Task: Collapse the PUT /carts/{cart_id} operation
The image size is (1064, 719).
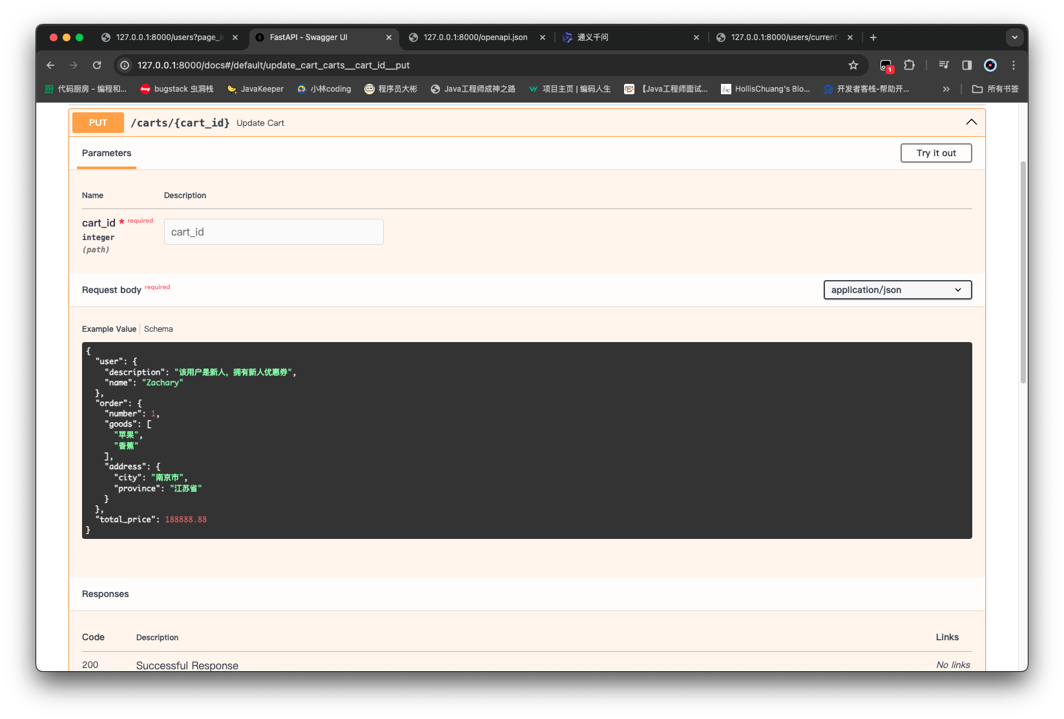Action: tap(971, 123)
